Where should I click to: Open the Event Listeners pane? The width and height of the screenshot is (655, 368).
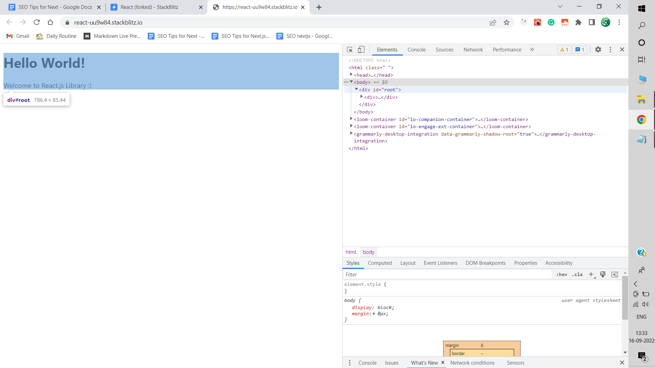[x=440, y=263]
